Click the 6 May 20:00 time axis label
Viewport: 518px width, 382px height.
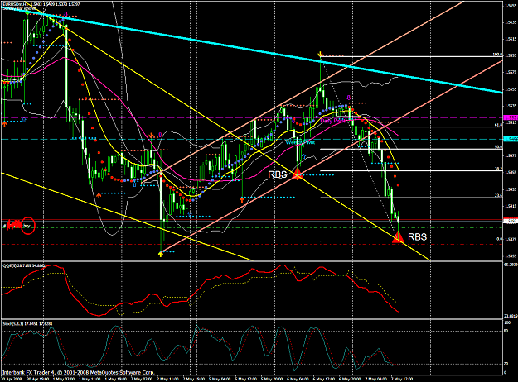coord(350,379)
